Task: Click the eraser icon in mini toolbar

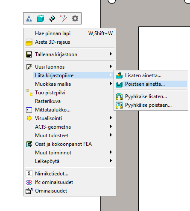Action: 52,18
